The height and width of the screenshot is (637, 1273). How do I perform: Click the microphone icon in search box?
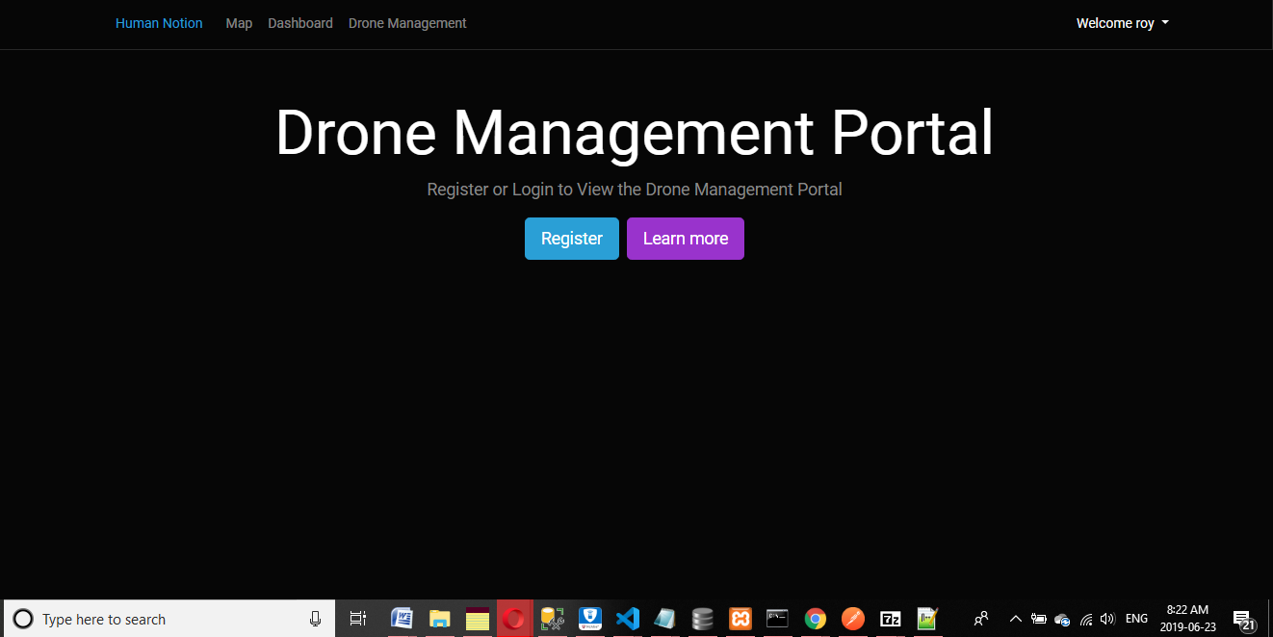pos(315,619)
